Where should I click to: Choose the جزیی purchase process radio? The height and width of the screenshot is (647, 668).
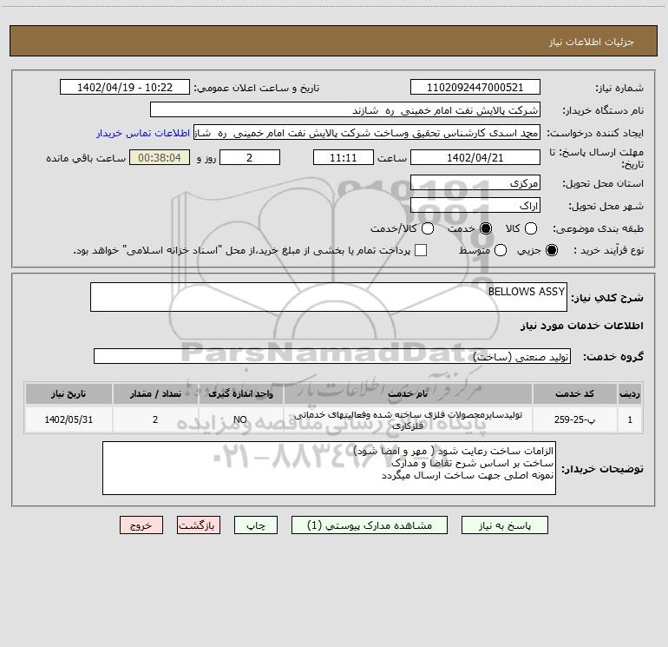coord(552,250)
